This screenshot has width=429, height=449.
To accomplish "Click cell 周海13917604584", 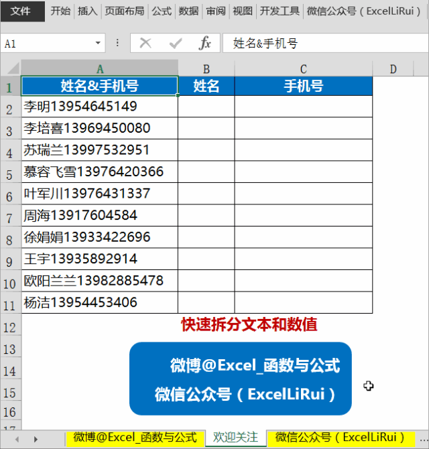I will tap(99, 215).
